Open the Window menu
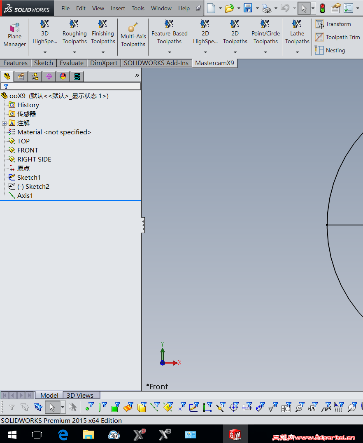363x443 pixels. point(161,9)
